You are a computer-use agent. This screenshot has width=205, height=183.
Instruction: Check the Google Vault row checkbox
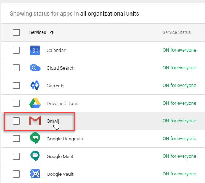point(16,174)
